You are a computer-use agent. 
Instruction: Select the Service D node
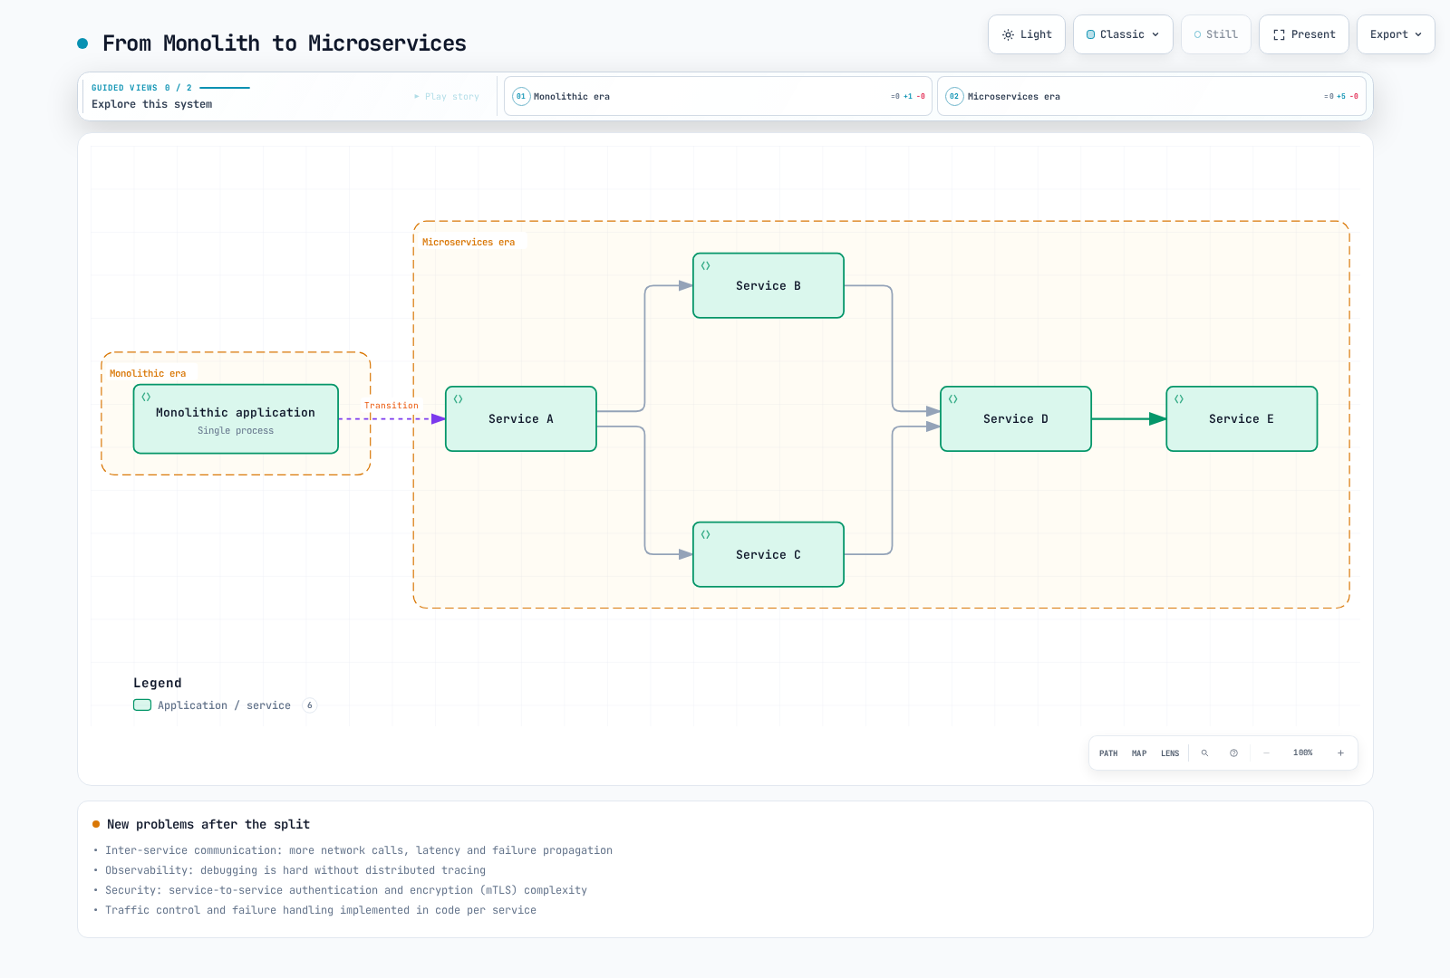coord(1016,418)
